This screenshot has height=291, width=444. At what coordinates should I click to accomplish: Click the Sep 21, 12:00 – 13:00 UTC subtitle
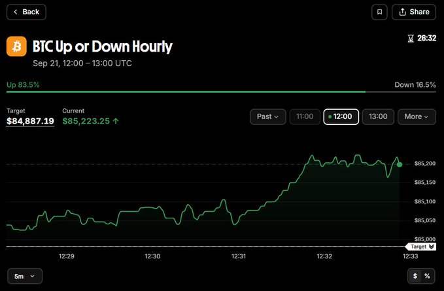[82, 63]
